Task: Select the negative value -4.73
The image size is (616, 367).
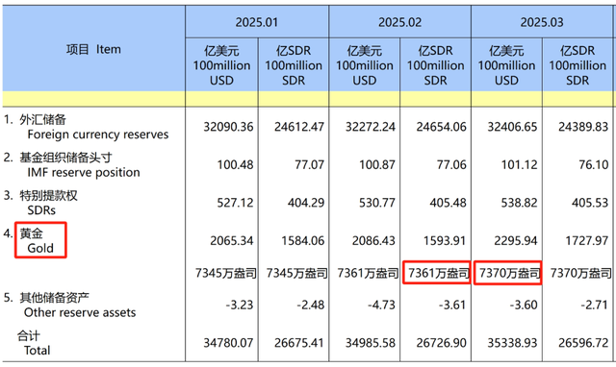Action: [x=381, y=306]
